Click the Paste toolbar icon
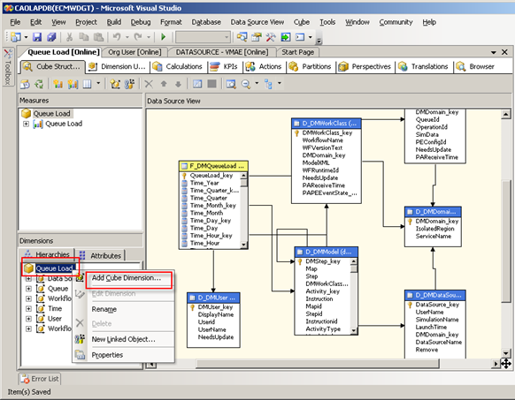Image resolution: width=515 pixels, height=400 pixels. tap(98, 37)
